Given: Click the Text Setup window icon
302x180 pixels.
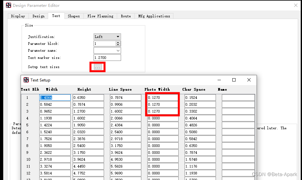Looking at the screenshot, I should [x=26, y=80].
